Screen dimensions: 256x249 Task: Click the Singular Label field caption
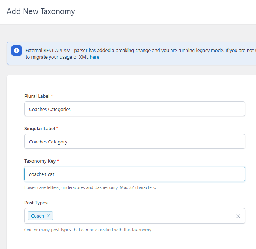(x=39, y=128)
